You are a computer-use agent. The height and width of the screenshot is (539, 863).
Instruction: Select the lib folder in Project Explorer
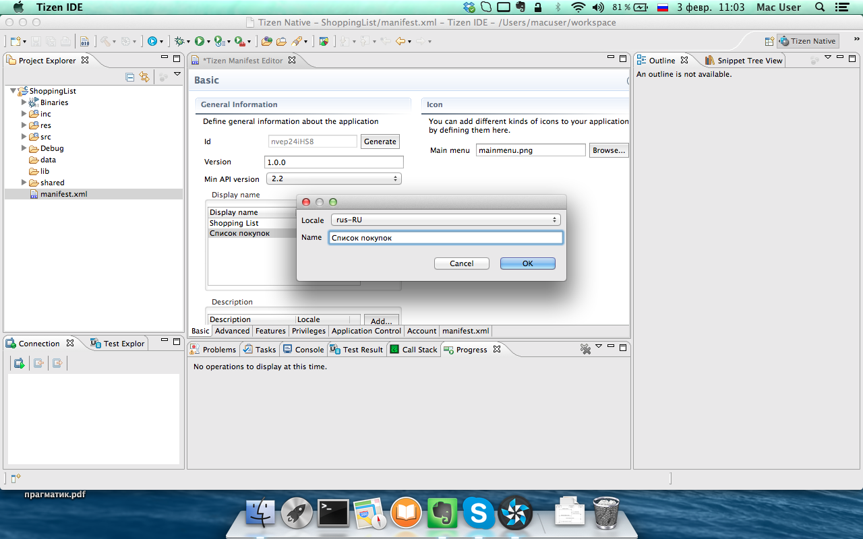point(44,171)
